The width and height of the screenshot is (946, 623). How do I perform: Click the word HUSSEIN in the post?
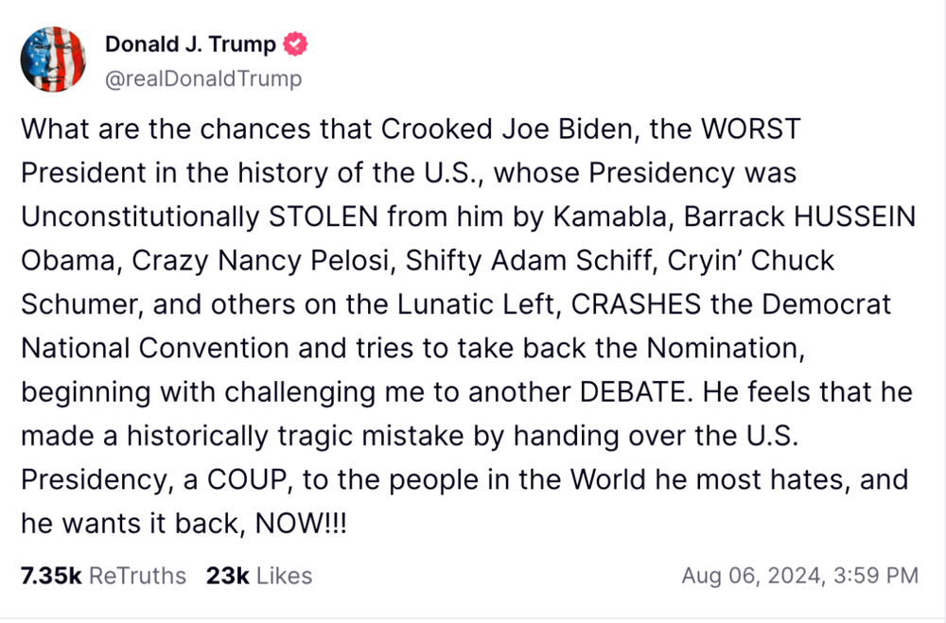[x=855, y=216]
